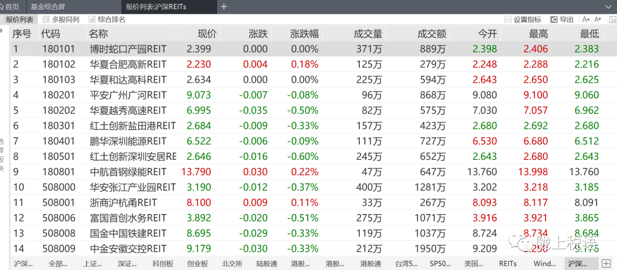The height and width of the screenshot is (270, 617).
Task: Select row 中航首钢绿能REIT
Action: coord(314,172)
